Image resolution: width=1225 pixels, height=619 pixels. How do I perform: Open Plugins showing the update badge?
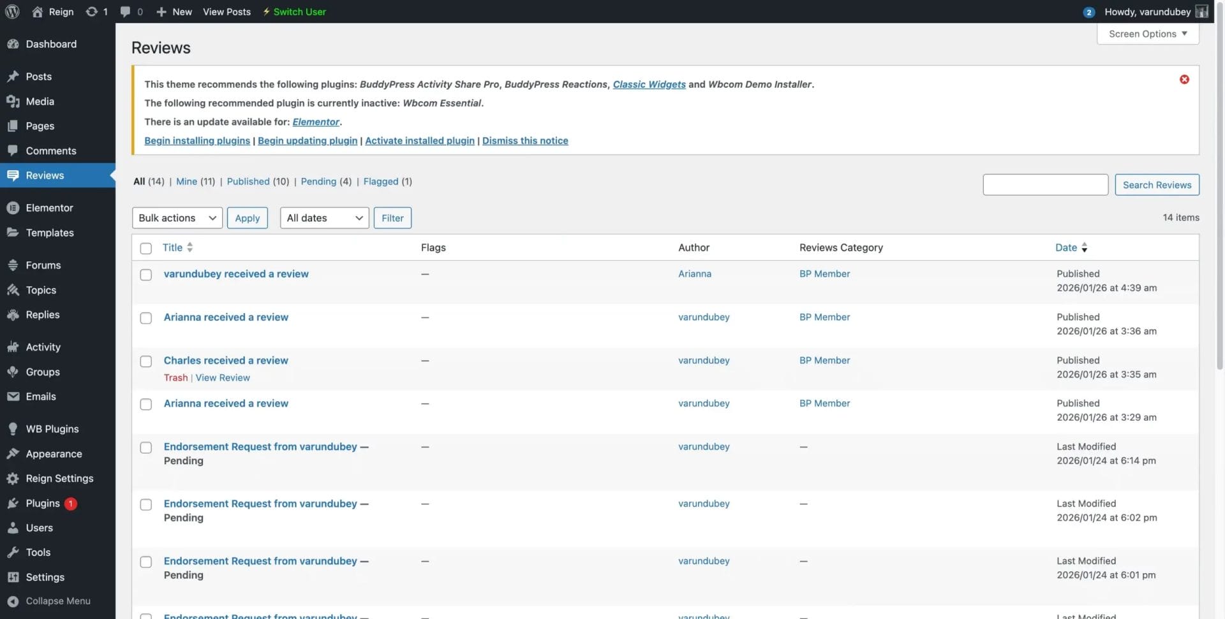pos(42,503)
